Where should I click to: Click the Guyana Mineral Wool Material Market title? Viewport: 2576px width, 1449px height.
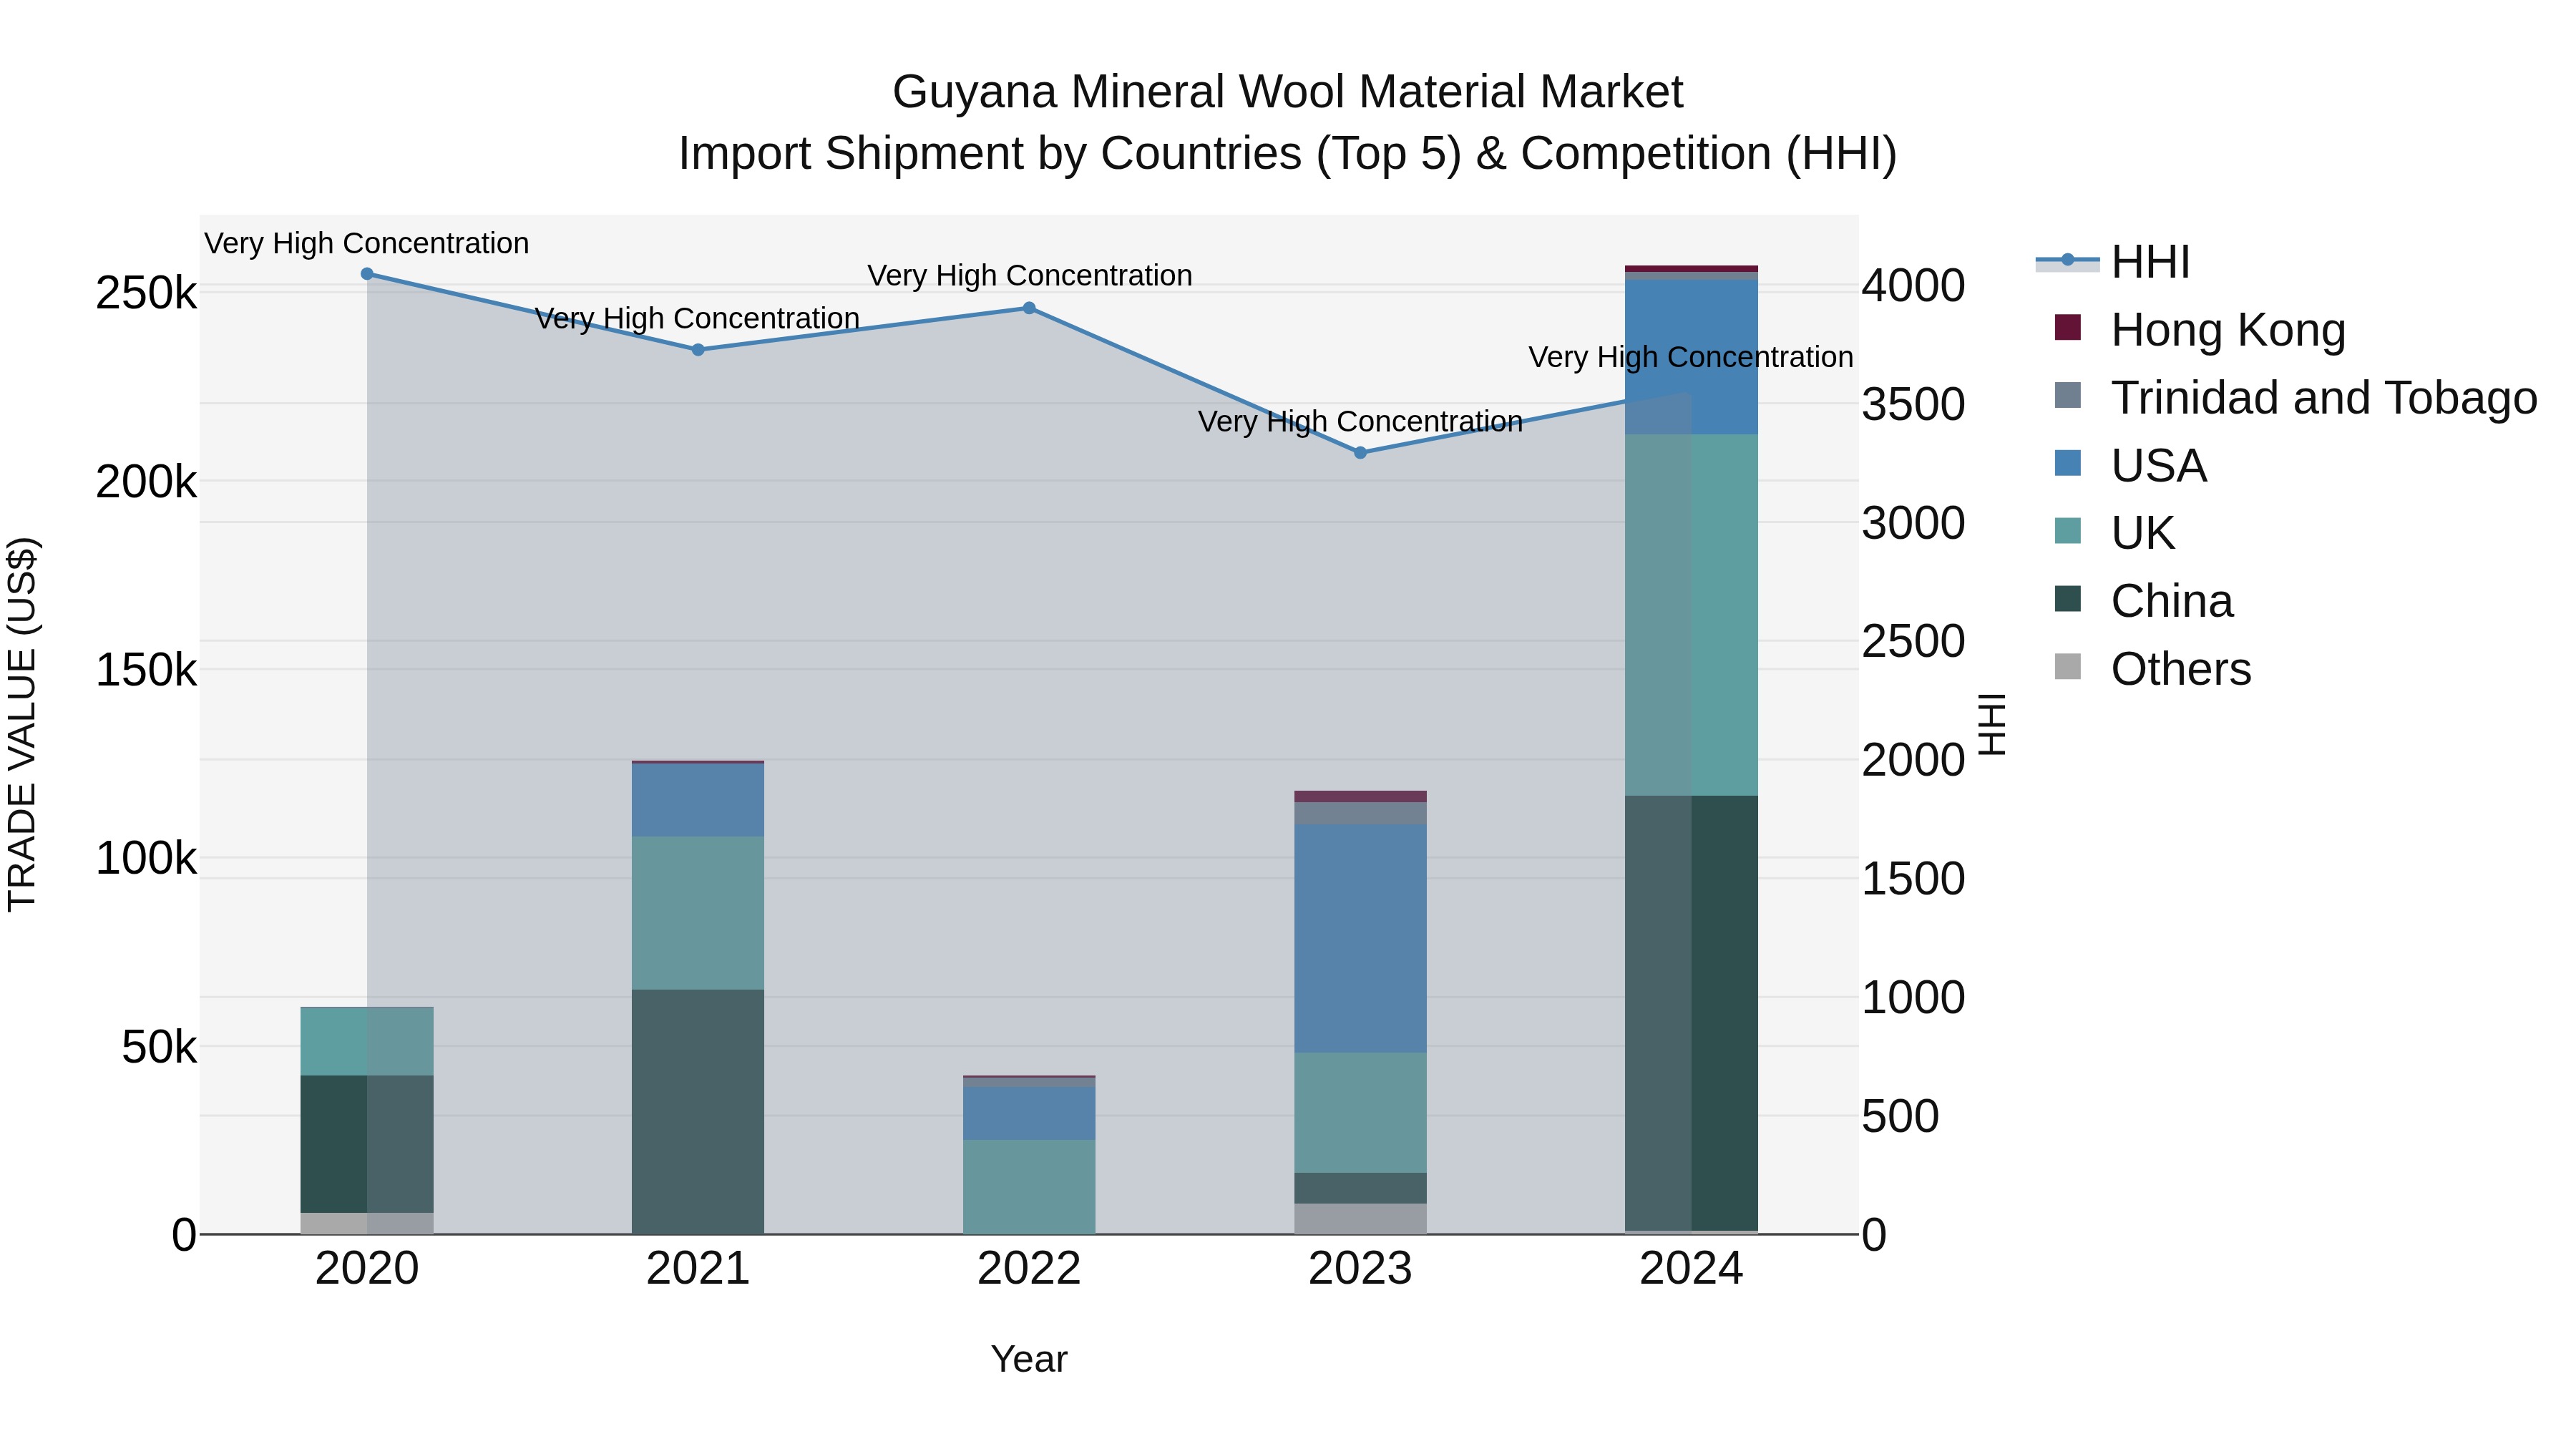coord(1288,92)
